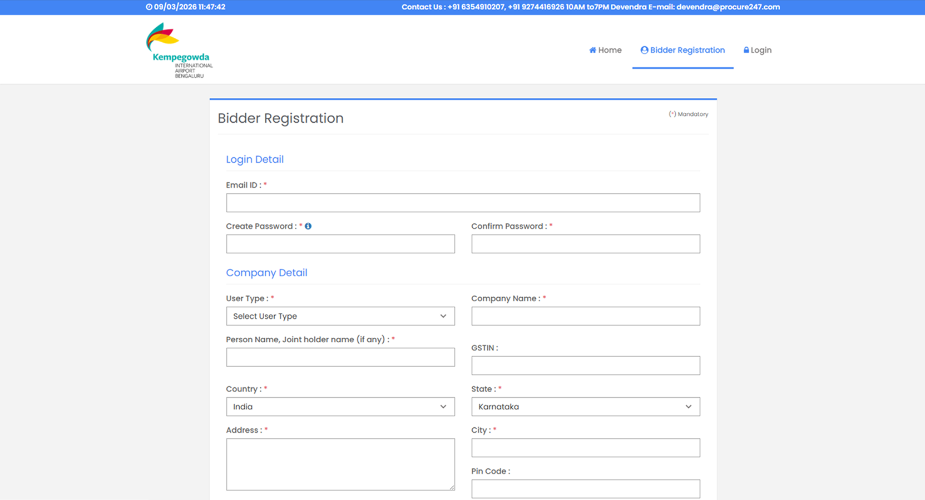The image size is (925, 500).
Task: Open the State dropdown showing Karnataka
Action: pyautogui.click(x=585, y=407)
